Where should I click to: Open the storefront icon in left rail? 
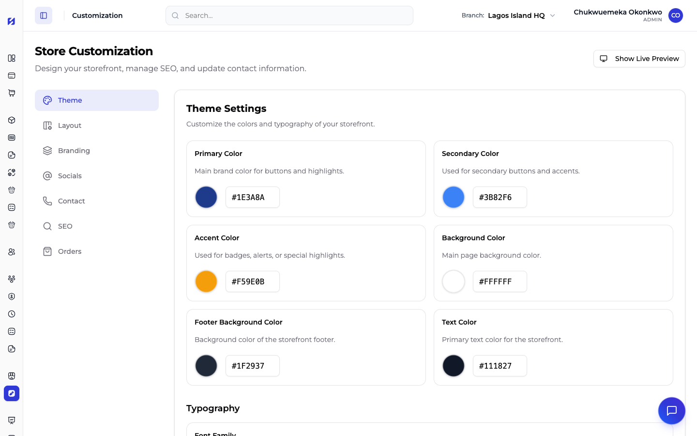point(12,376)
